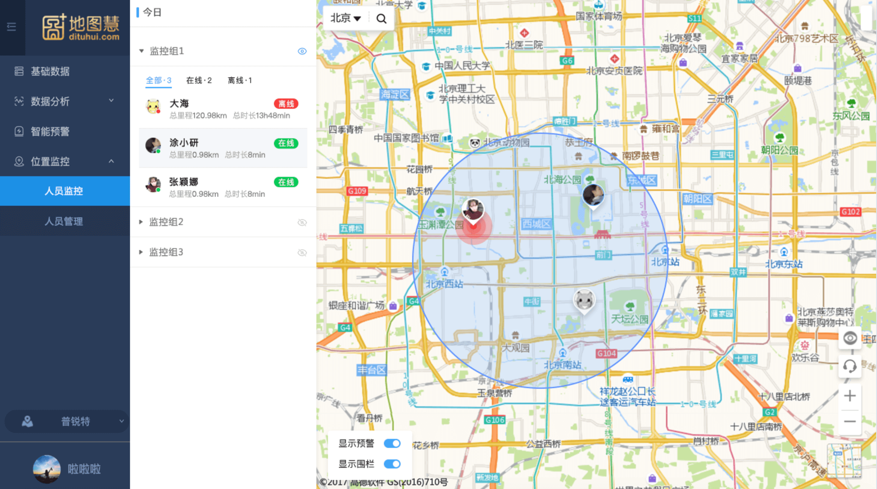Click the map search magnifier icon

point(381,18)
